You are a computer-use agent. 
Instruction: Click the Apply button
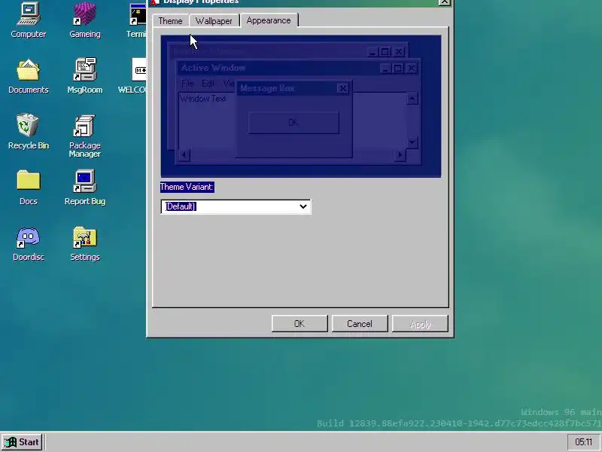(x=420, y=324)
